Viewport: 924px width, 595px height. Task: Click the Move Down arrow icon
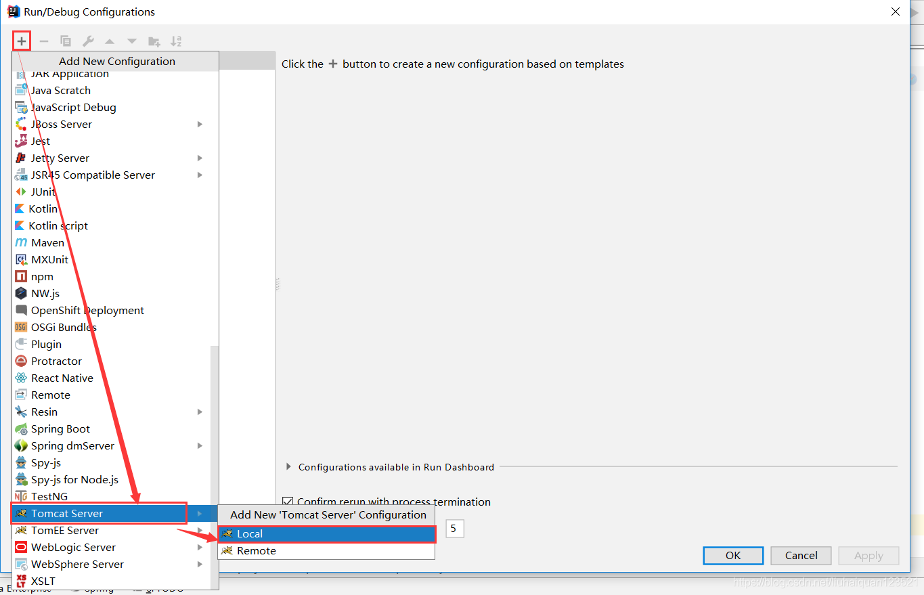132,42
